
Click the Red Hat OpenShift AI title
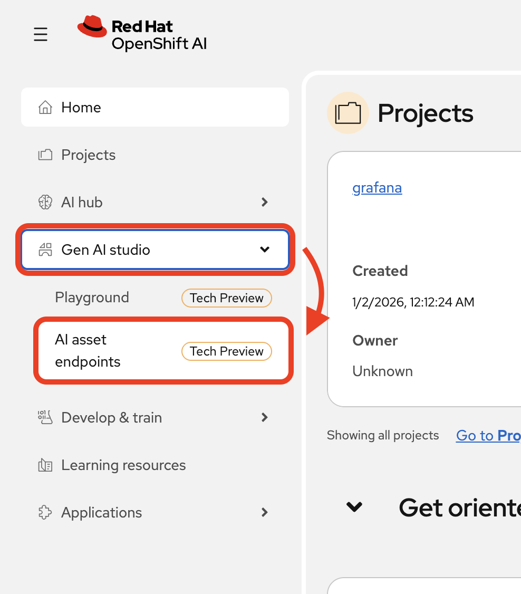[159, 35]
